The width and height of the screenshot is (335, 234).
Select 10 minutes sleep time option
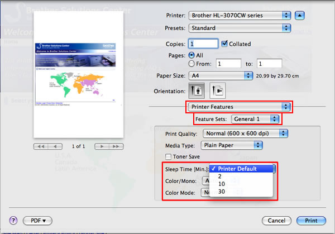(241, 184)
